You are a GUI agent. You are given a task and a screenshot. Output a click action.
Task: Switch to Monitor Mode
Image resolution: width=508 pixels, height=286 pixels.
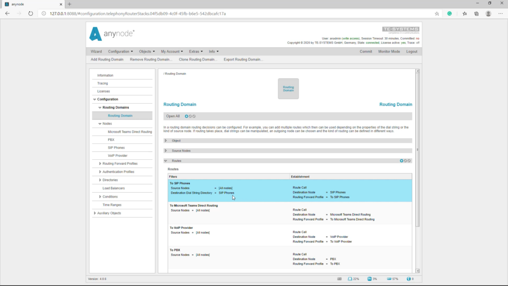point(389,52)
